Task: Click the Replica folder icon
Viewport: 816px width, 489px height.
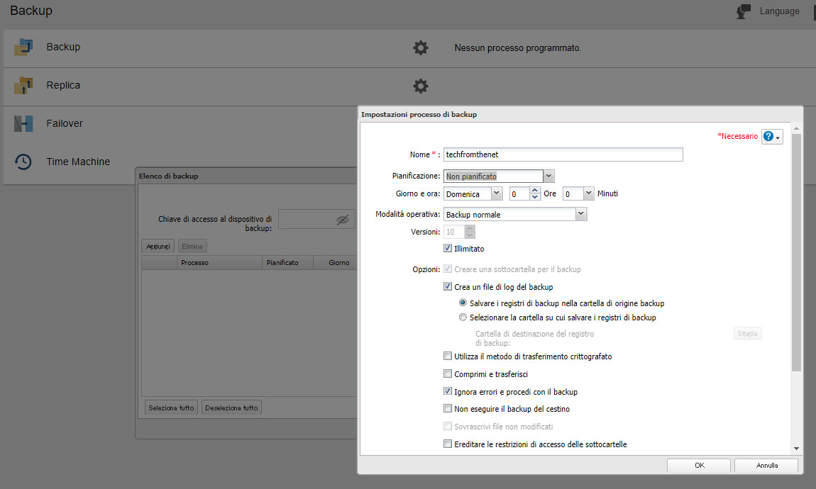Action: tap(23, 86)
